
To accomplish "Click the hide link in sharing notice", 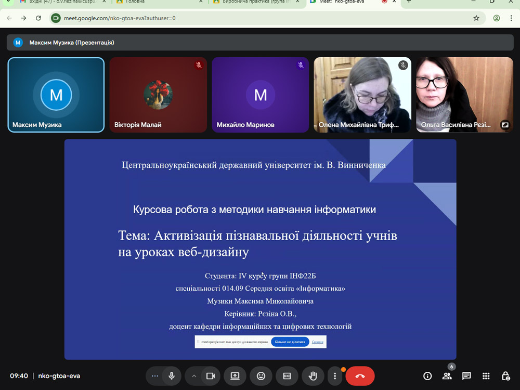I will 317,342.
